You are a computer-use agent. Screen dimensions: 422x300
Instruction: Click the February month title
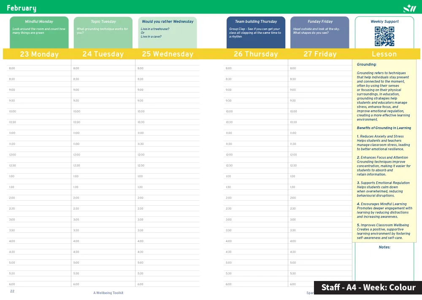pos(22,8)
